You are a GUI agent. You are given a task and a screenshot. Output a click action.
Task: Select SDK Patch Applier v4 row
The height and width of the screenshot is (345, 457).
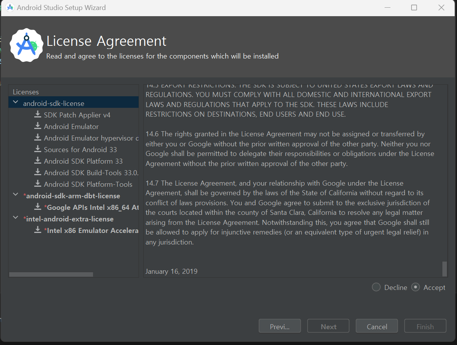tap(74, 115)
